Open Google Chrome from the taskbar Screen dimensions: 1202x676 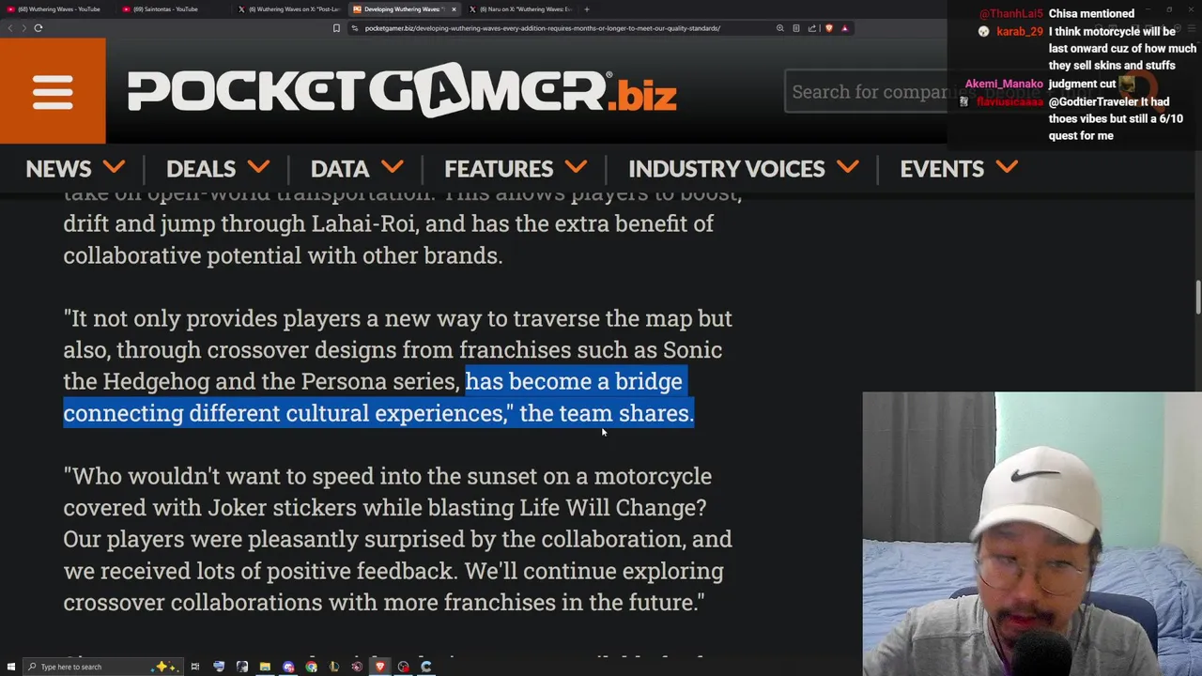click(x=311, y=667)
